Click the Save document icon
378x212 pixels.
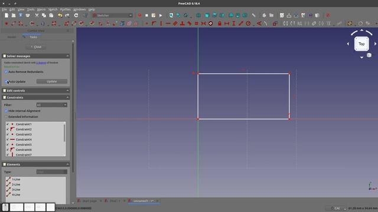click(21, 15)
